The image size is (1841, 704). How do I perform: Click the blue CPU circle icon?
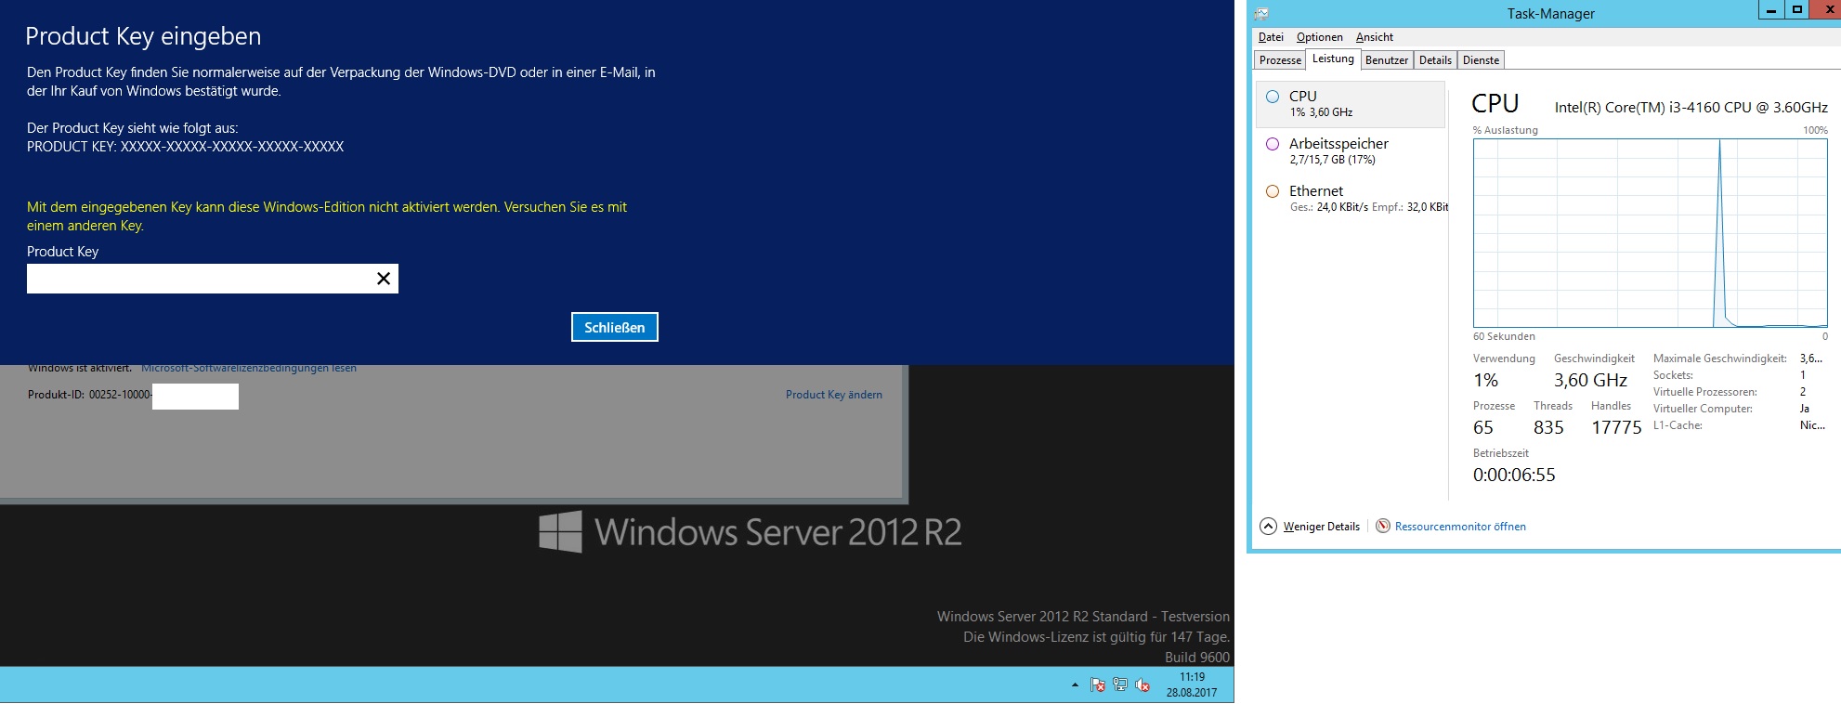pyautogui.click(x=1273, y=97)
